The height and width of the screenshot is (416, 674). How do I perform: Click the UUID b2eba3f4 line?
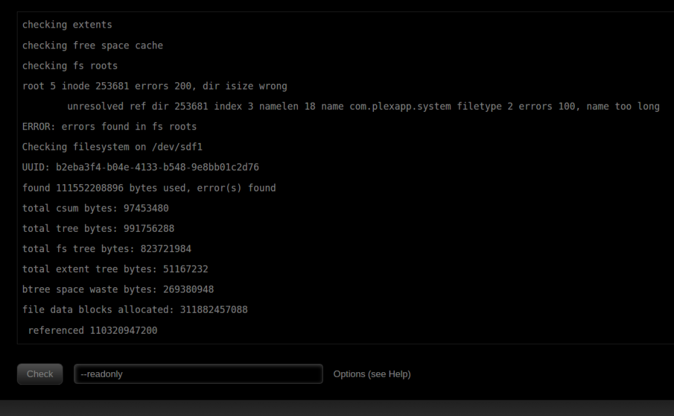point(141,167)
